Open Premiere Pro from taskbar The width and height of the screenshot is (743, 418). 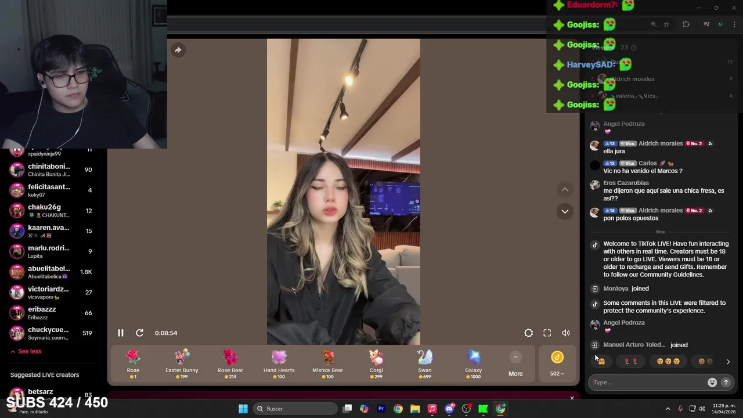click(381, 409)
